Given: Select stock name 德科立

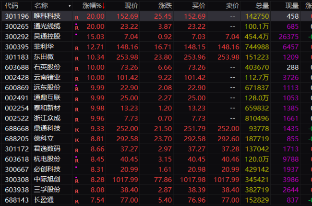Looking at the screenshot, I should coord(44,138).
